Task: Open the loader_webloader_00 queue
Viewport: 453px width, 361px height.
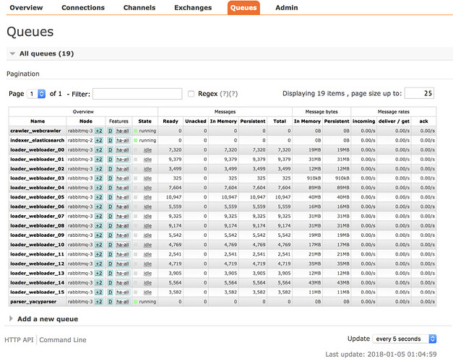Action: [x=38, y=150]
